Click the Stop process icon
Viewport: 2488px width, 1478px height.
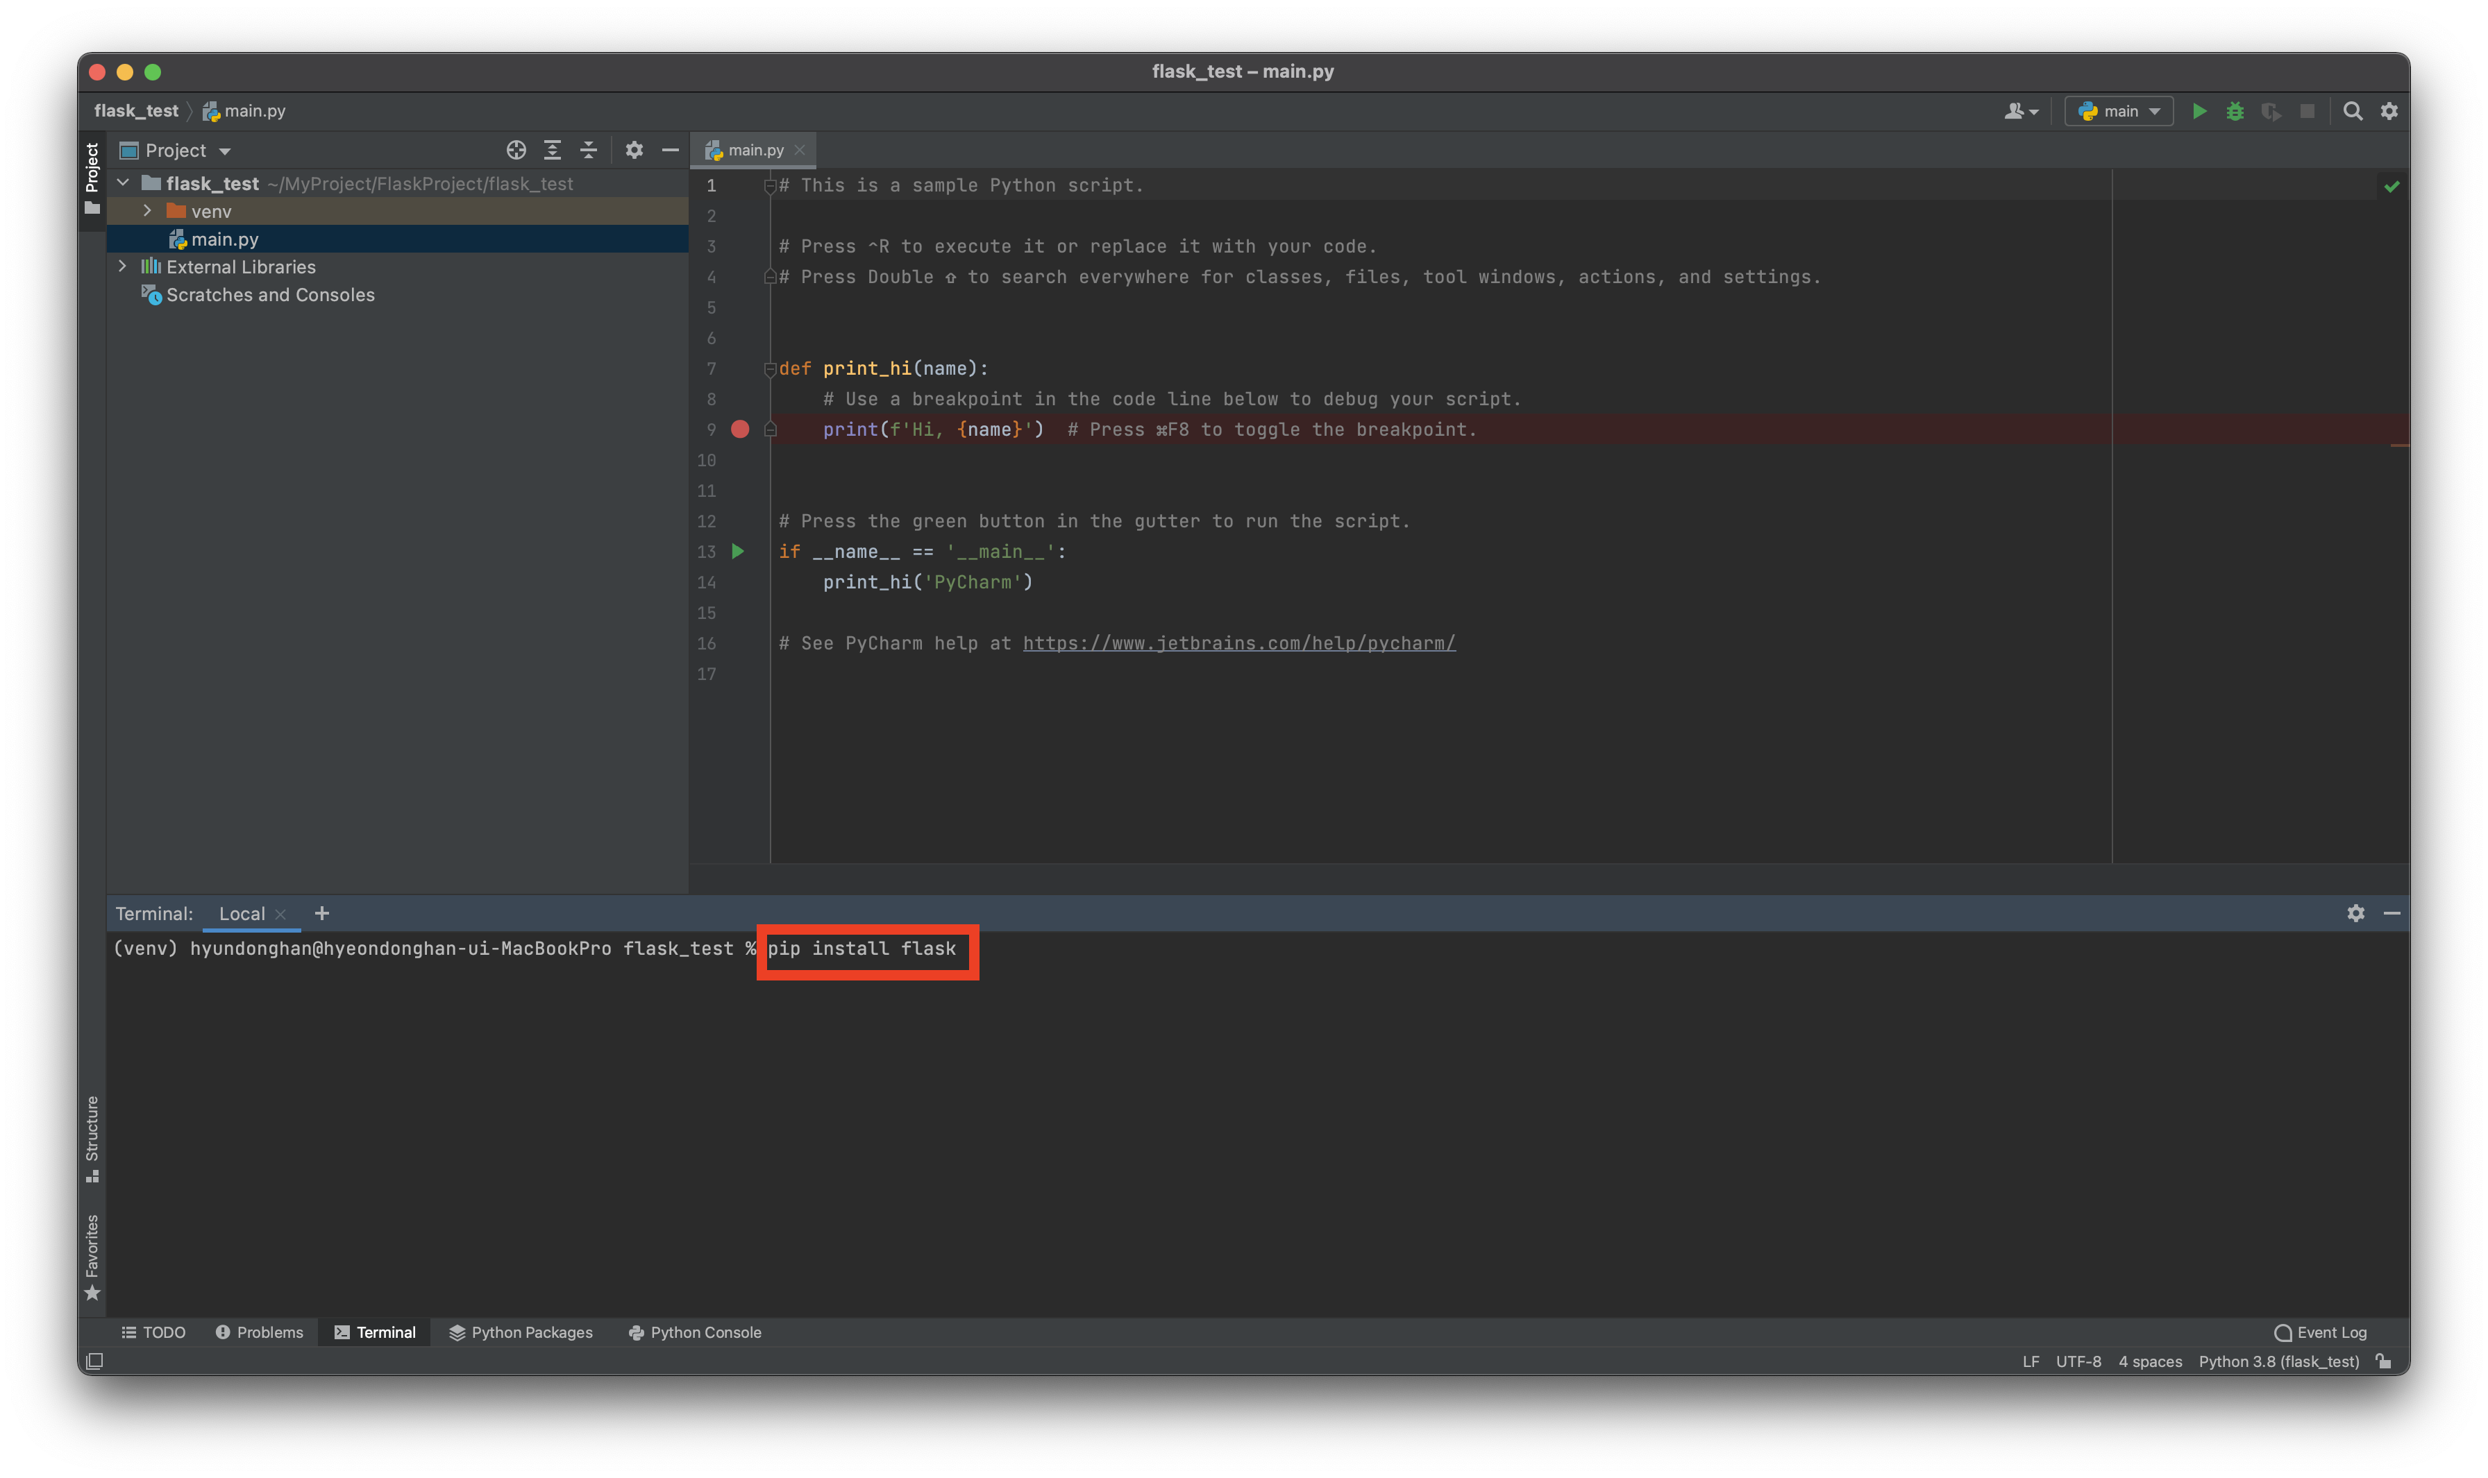click(x=2307, y=110)
